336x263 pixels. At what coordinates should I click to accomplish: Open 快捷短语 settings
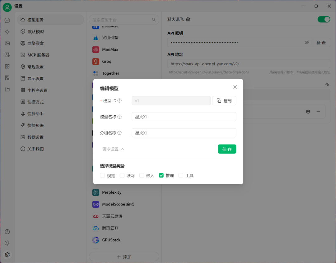coord(51,125)
